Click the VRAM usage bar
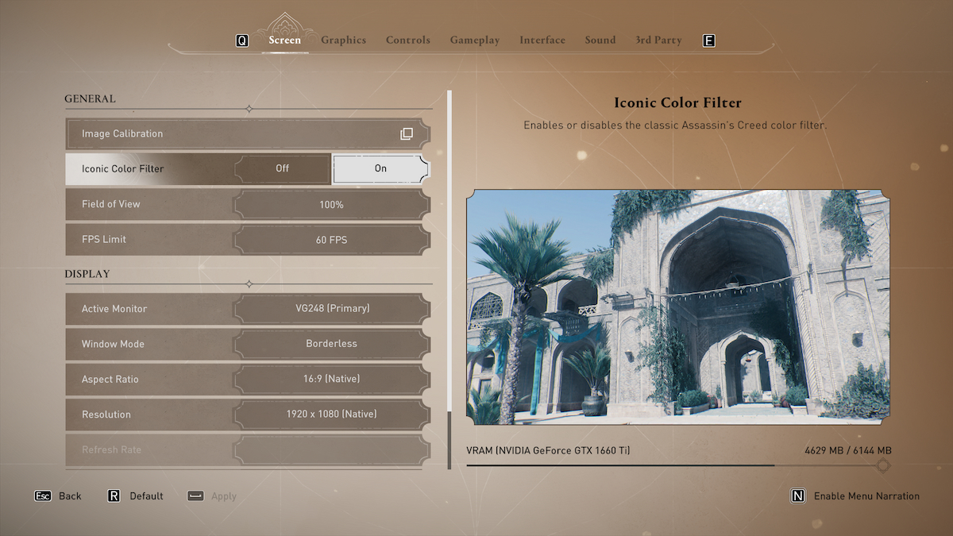This screenshot has height=536, width=953. tap(619, 465)
